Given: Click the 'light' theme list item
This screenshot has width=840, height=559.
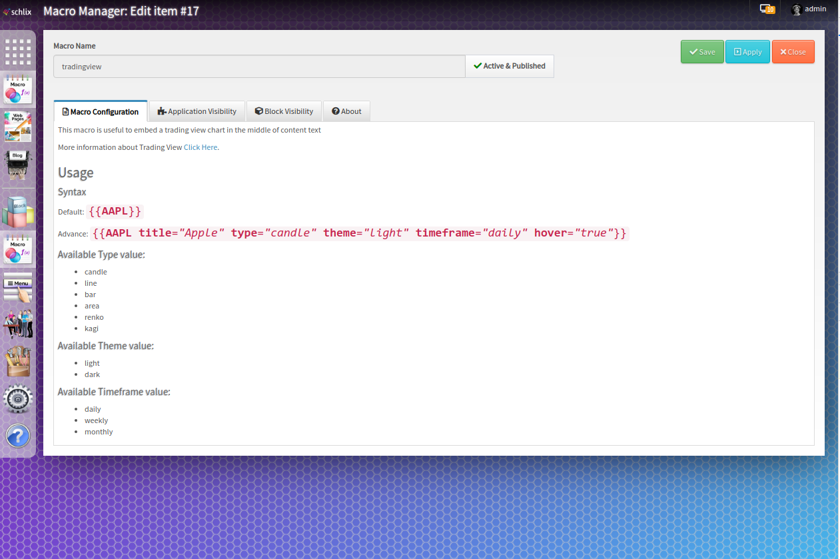Looking at the screenshot, I should 92,363.
